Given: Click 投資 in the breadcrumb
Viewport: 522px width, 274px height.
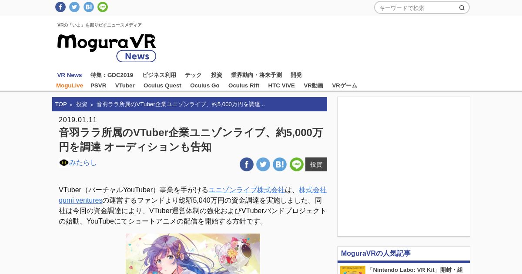Looking at the screenshot, I should (82, 104).
